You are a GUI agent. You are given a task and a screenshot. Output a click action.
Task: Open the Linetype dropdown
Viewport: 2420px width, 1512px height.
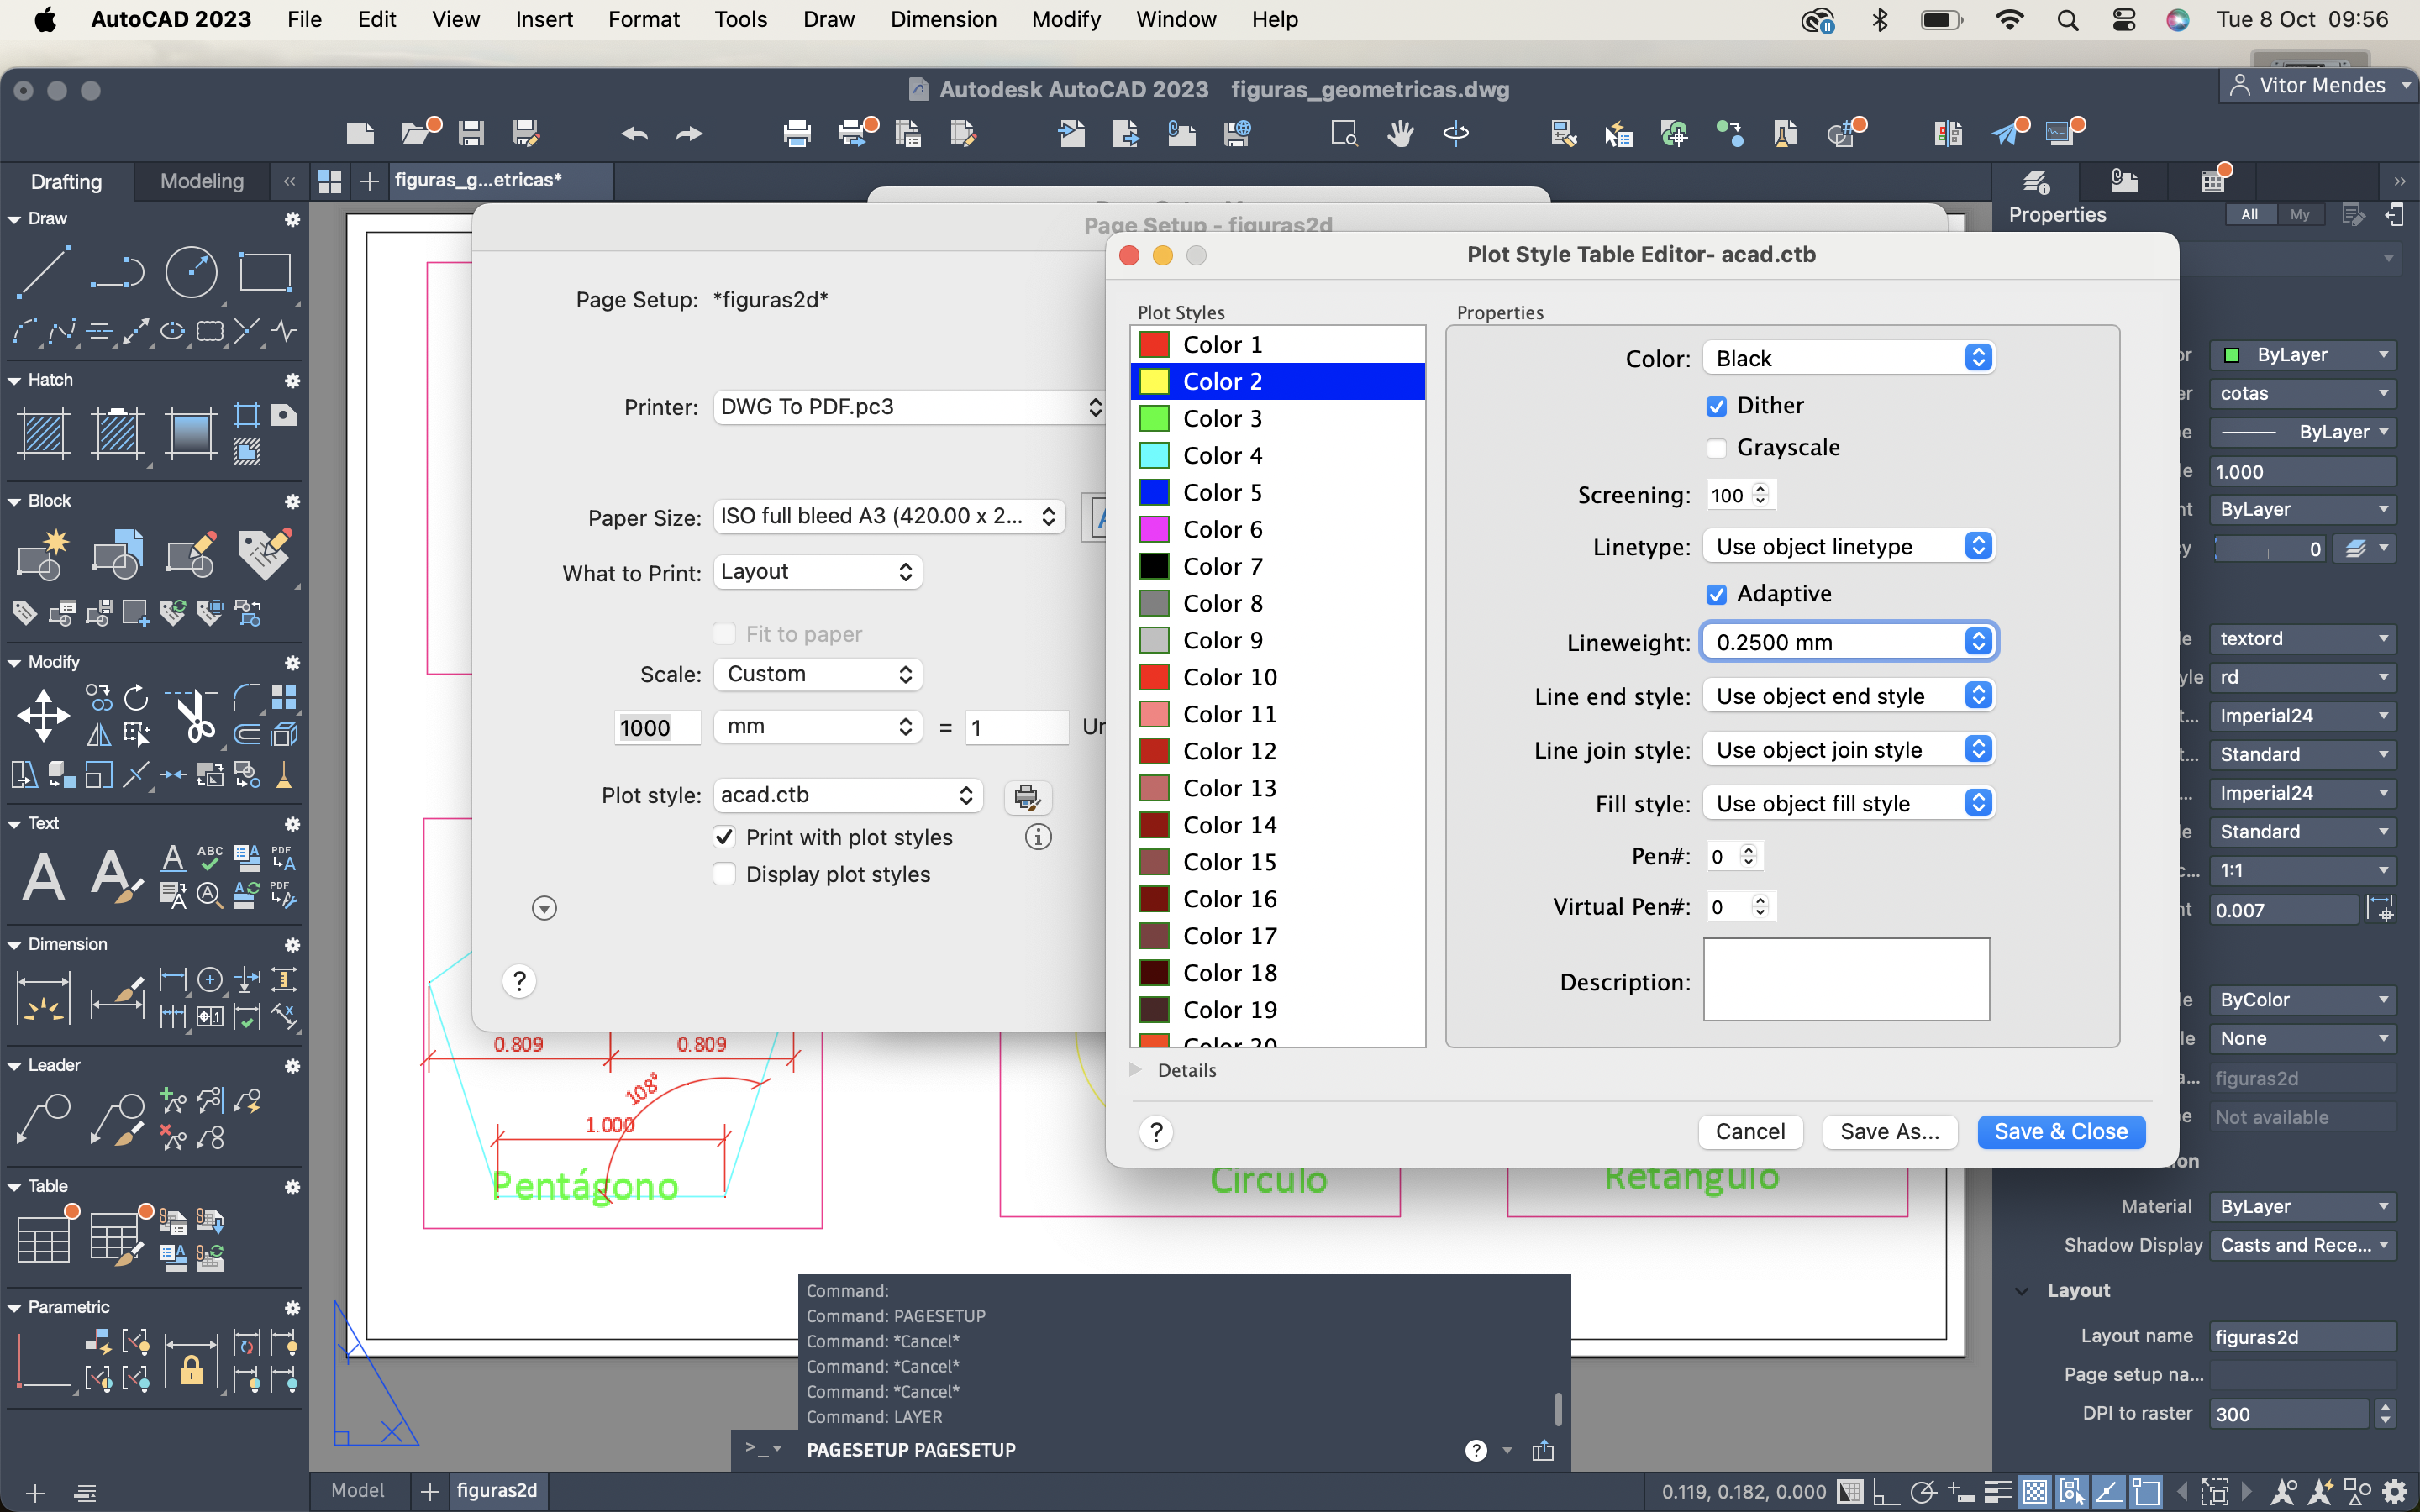click(1849, 546)
